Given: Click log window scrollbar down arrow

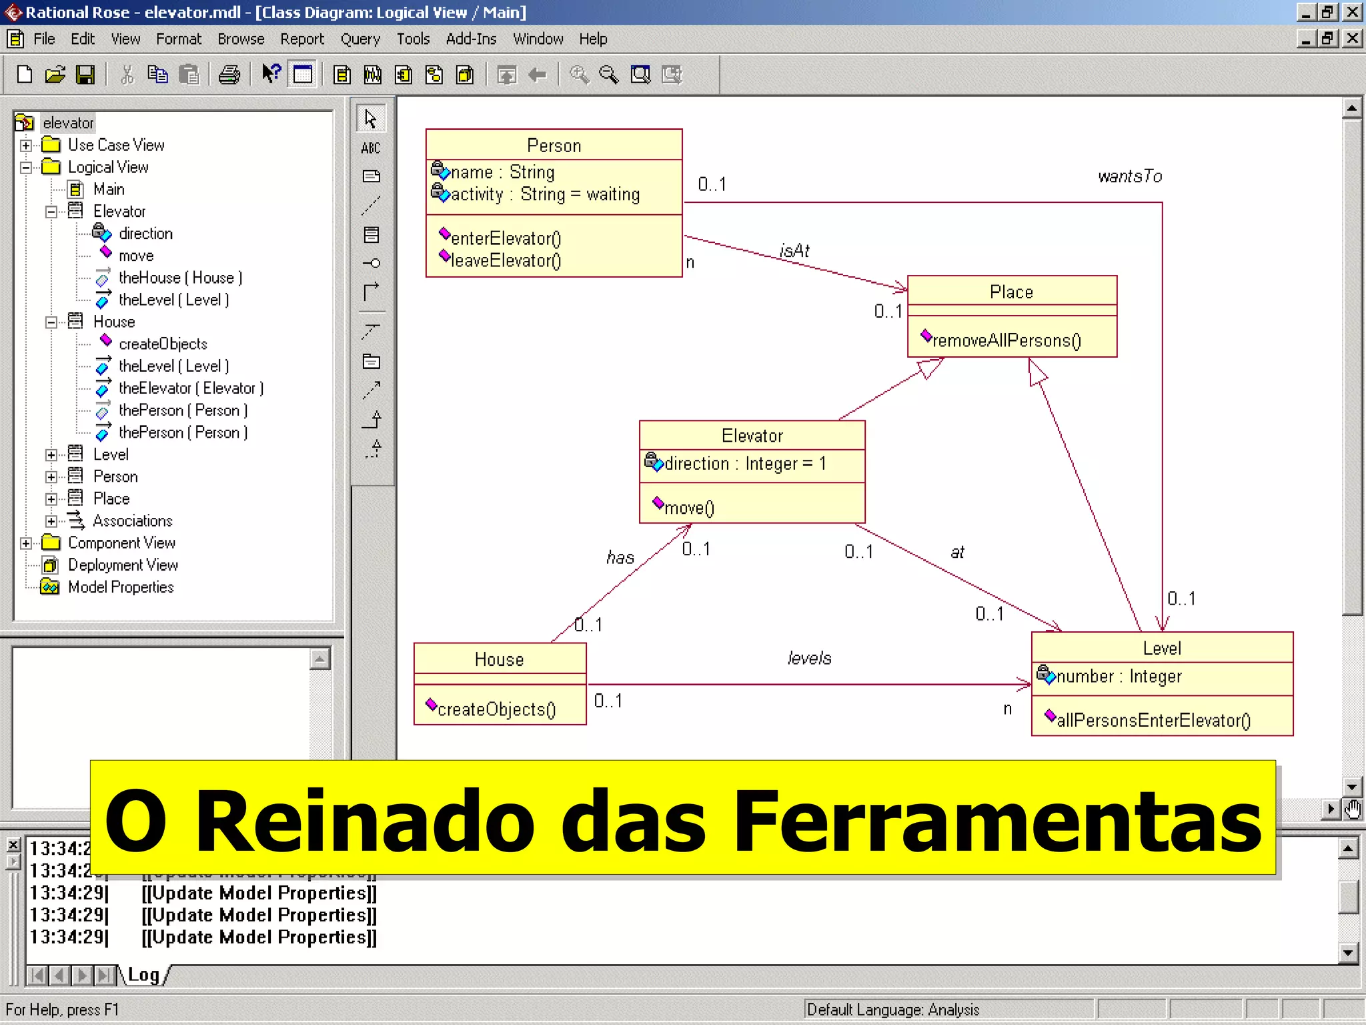Looking at the screenshot, I should [1348, 953].
